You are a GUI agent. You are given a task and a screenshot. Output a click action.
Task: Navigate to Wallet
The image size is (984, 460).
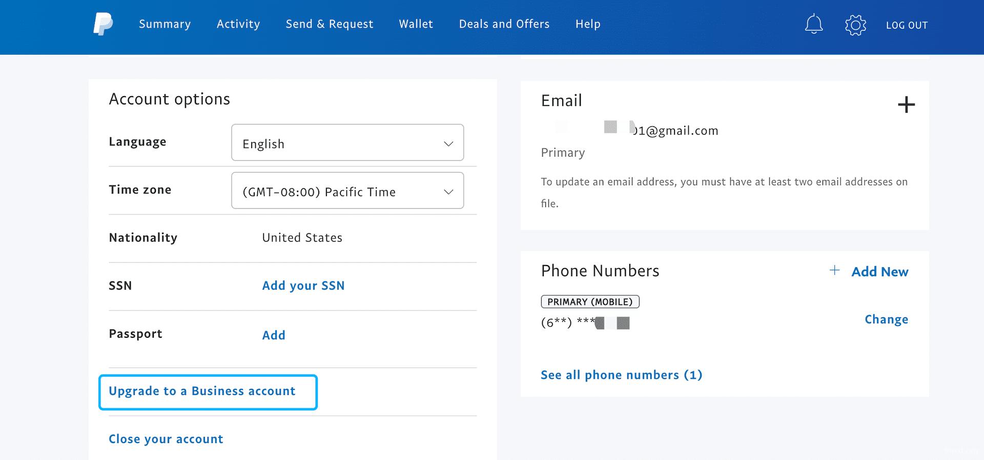coord(416,24)
